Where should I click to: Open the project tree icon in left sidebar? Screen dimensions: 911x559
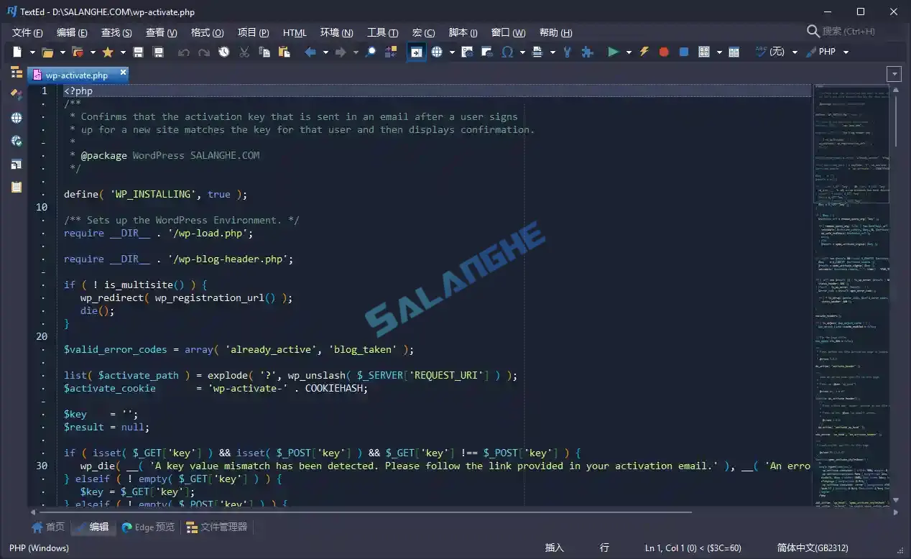pos(16,72)
